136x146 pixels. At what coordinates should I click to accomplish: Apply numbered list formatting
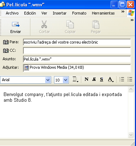(122, 79)
